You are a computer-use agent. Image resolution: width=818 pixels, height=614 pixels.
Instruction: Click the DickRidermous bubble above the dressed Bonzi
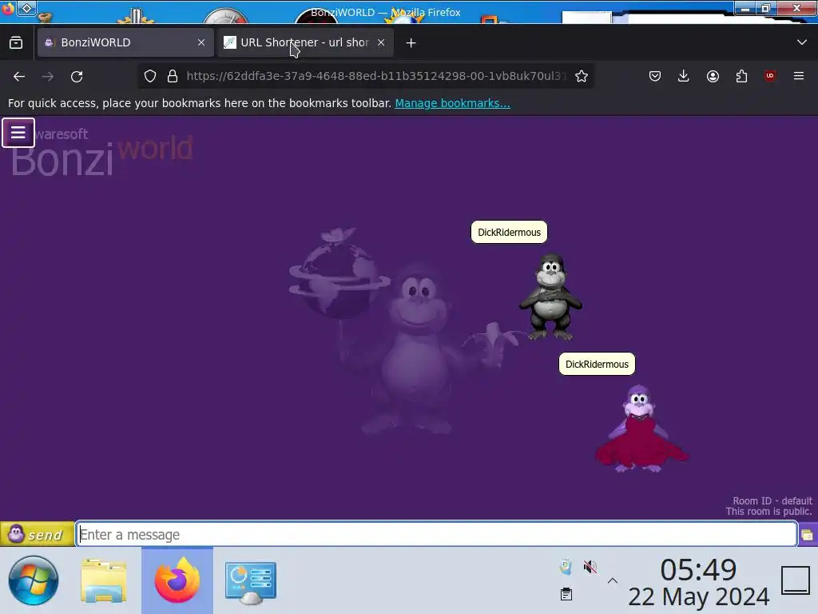[597, 365]
